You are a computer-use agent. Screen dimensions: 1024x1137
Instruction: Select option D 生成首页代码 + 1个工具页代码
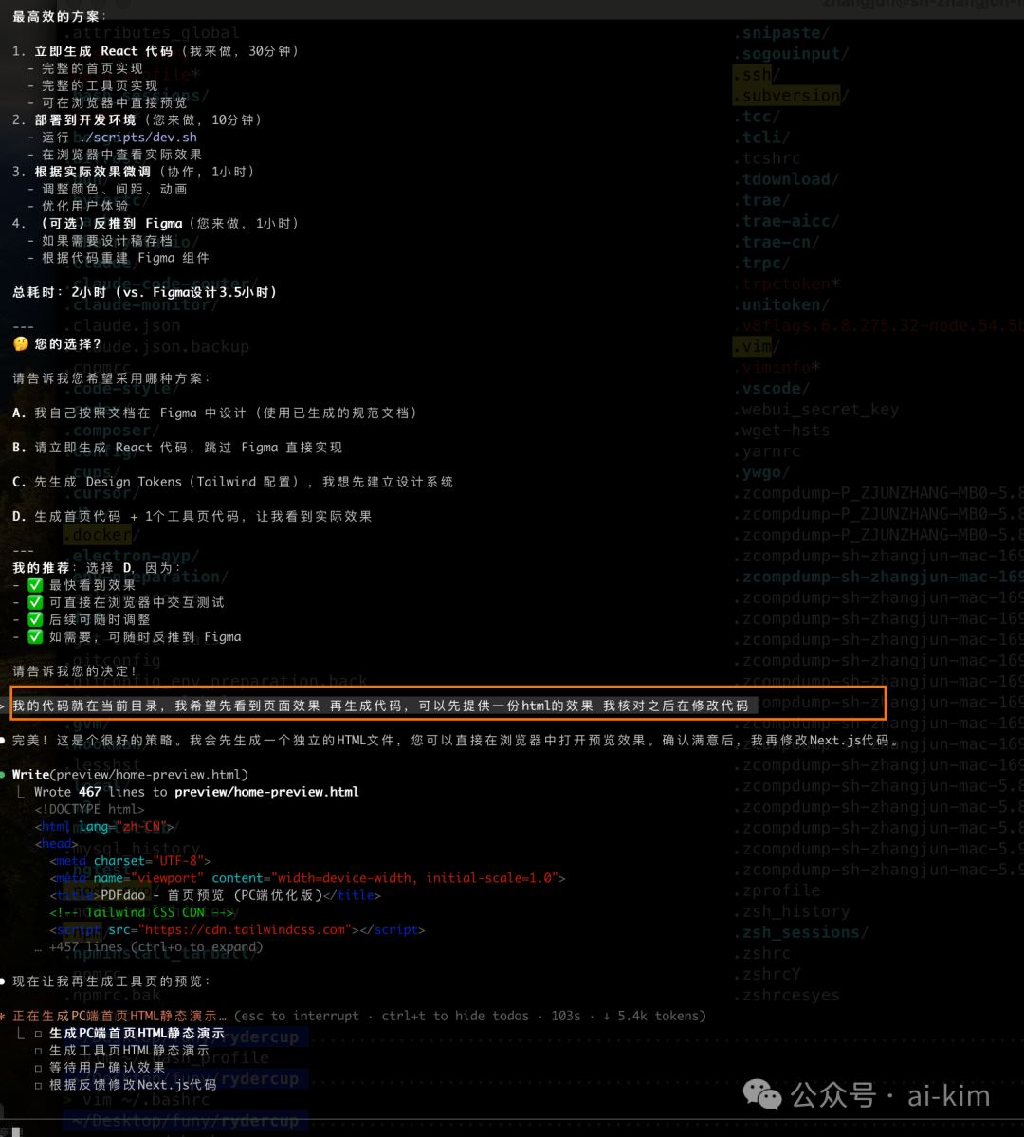(x=192, y=517)
